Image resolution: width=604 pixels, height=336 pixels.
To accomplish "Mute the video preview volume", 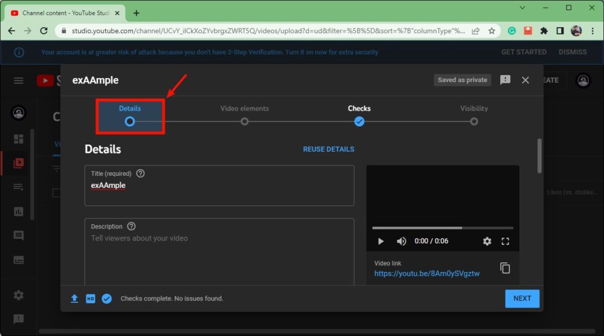I will tap(401, 241).
